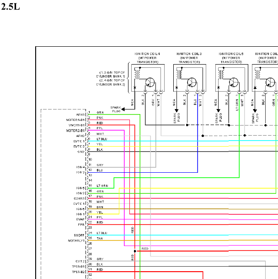The height and width of the screenshot is (279, 278).
Task: Click the EVAP pin label
Action: (x=80, y=219)
